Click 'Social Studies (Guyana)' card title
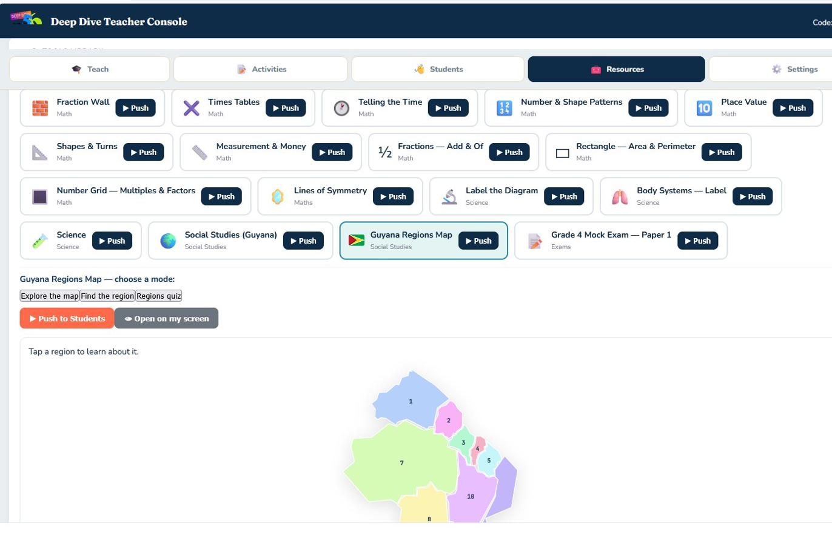The height and width of the screenshot is (543, 832). (231, 235)
